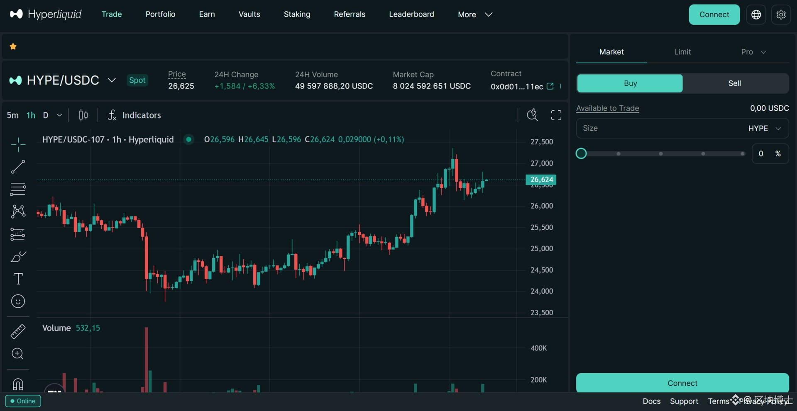Select the crosshair cursor tool
The height and width of the screenshot is (411, 797).
18,144
